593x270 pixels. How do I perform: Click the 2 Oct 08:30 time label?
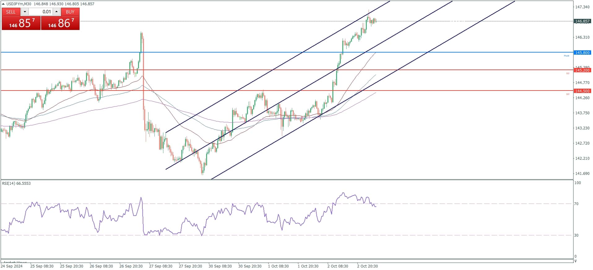tap(338, 266)
